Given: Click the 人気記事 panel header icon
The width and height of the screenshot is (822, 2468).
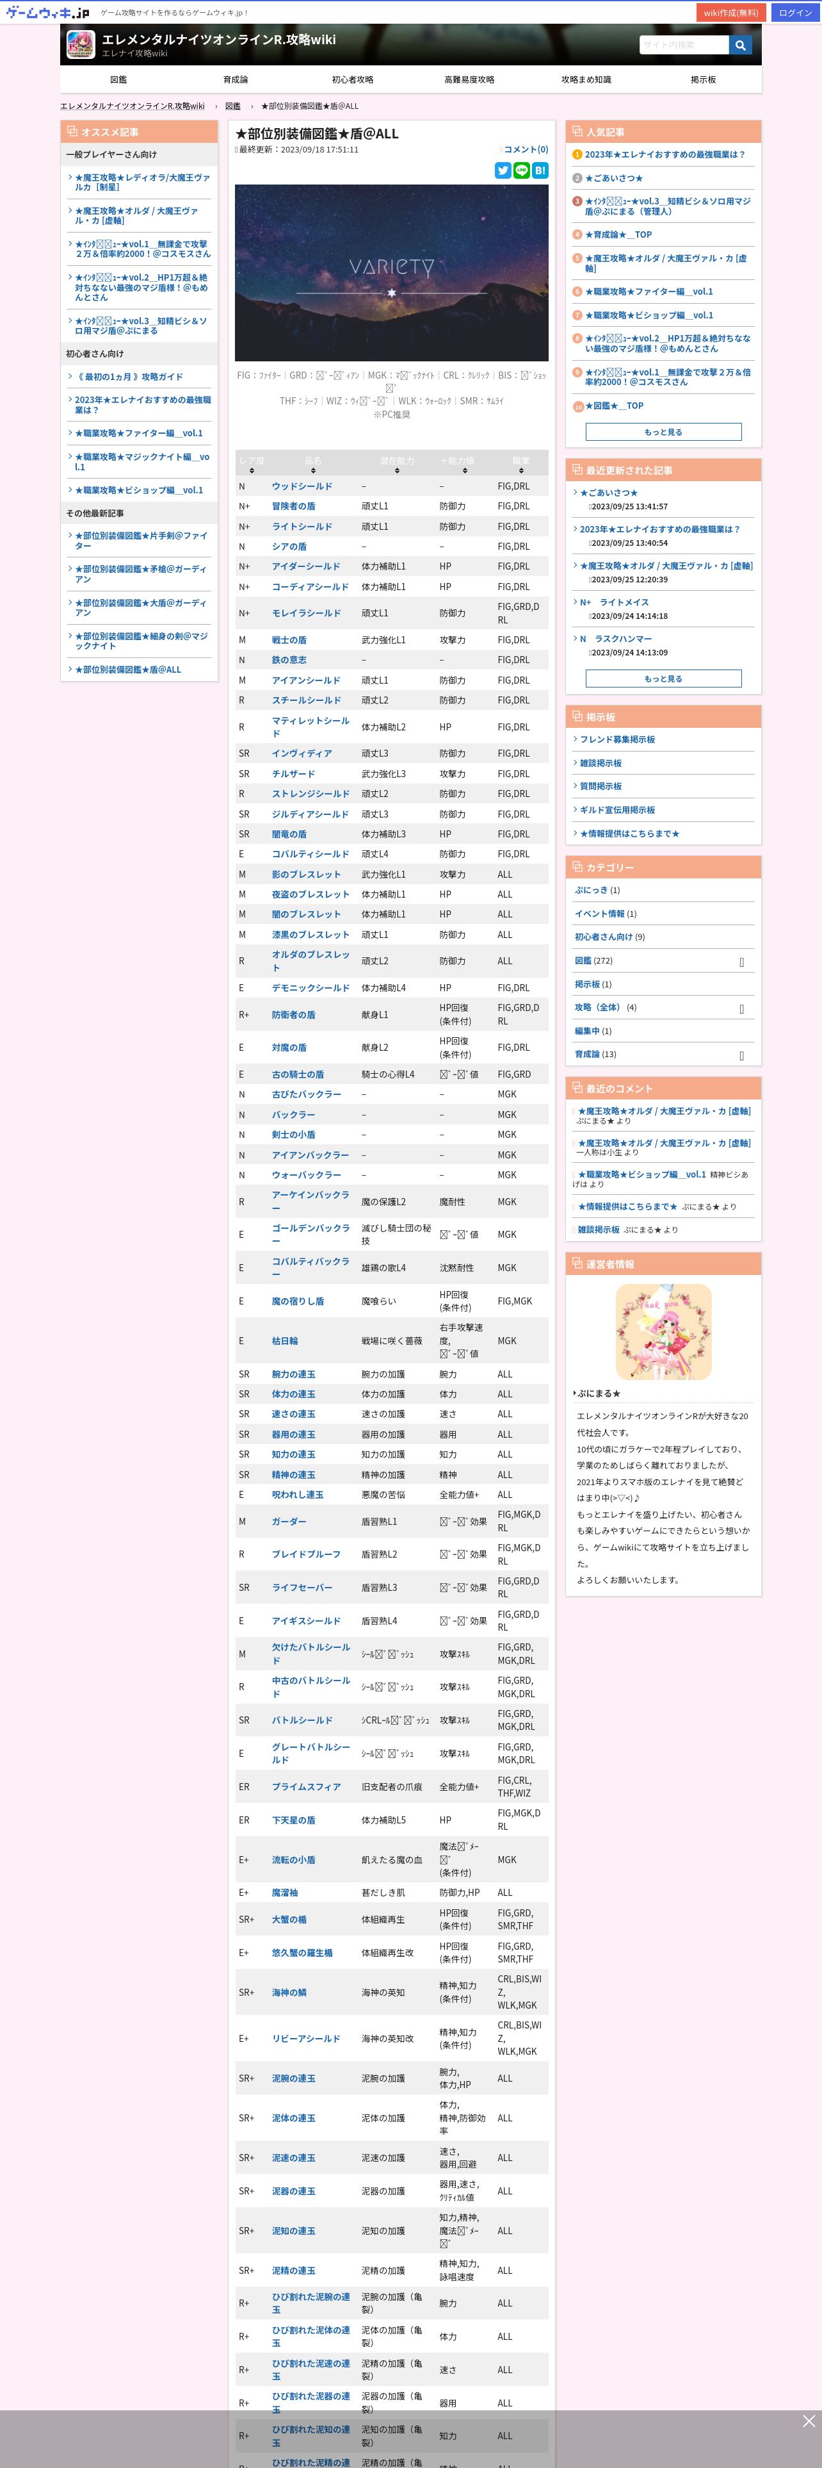Looking at the screenshot, I should [577, 131].
